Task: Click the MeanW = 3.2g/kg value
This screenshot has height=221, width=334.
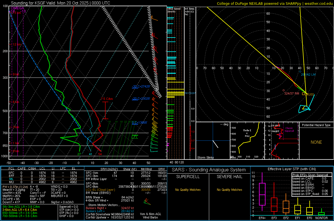Action: (14, 190)
